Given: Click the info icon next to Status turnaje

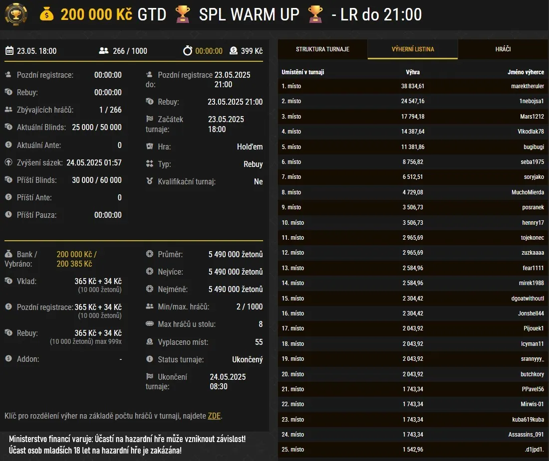Looking at the screenshot, I should point(149,359).
